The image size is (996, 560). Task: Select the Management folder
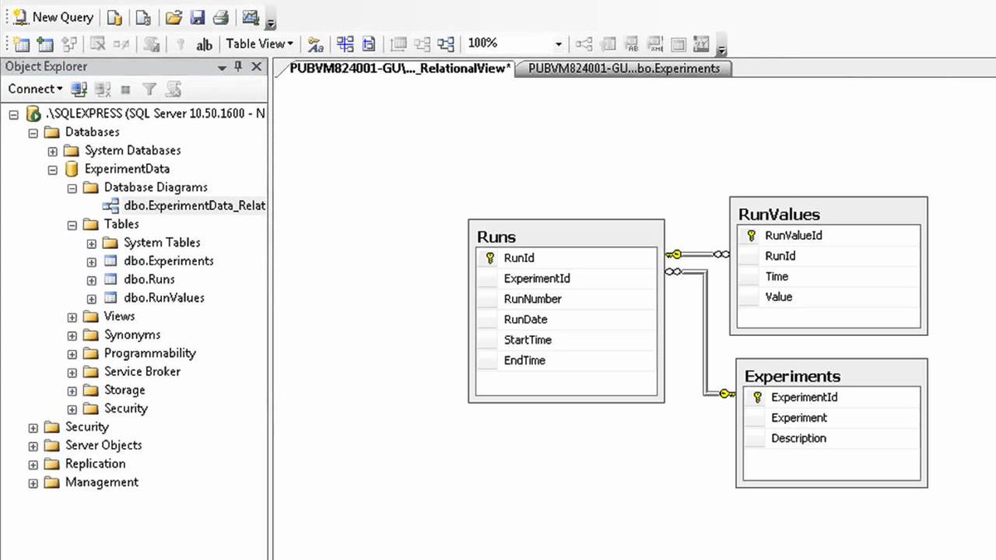coord(102,482)
